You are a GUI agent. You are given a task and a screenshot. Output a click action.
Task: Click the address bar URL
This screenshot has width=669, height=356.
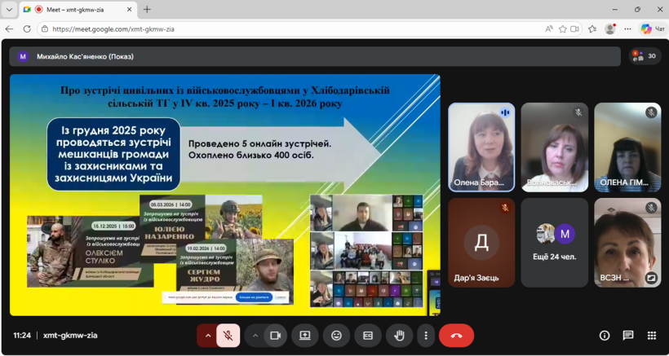[x=113, y=29]
